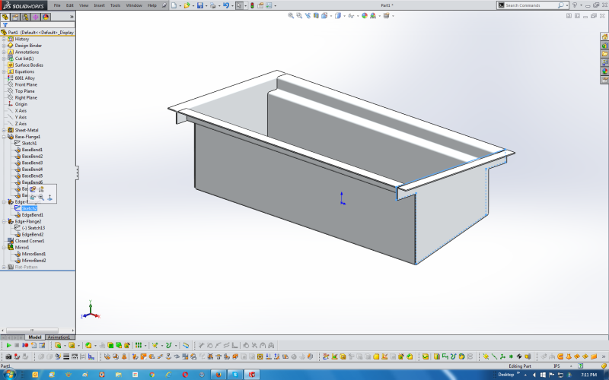This screenshot has height=380, width=609.
Task: Expand the hidden manager tabs chevron
Action: pyautogui.click(x=72, y=17)
